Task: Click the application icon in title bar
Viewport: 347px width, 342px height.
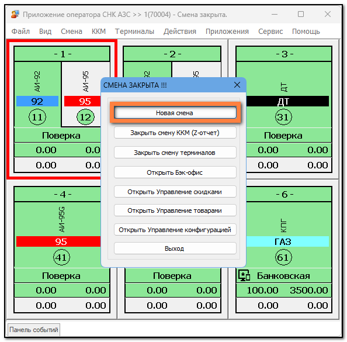Action: pos(15,15)
